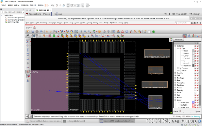Toggle Block visibility checkbox
The image size is (202, 126).
195,51
